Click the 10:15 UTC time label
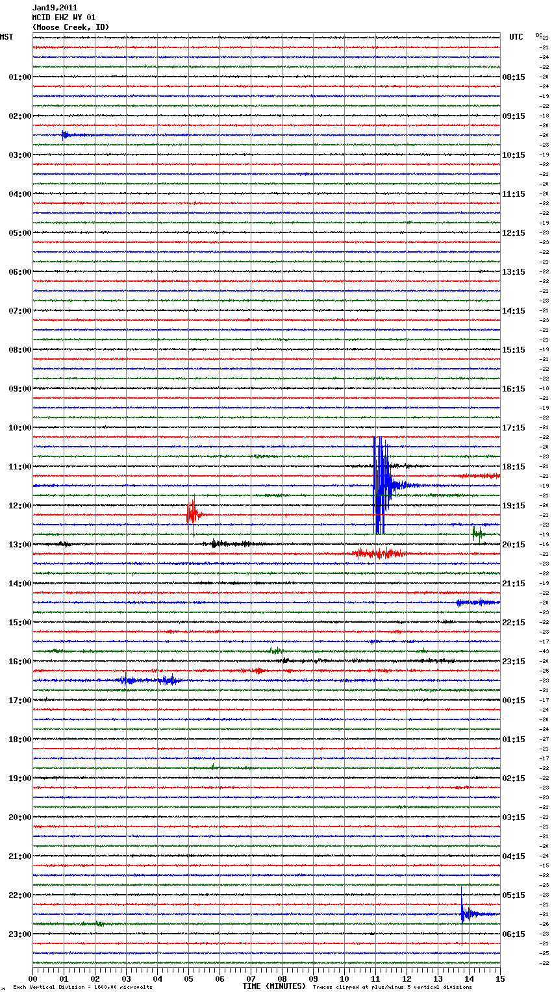The width and height of the screenshot is (552, 996). click(514, 155)
